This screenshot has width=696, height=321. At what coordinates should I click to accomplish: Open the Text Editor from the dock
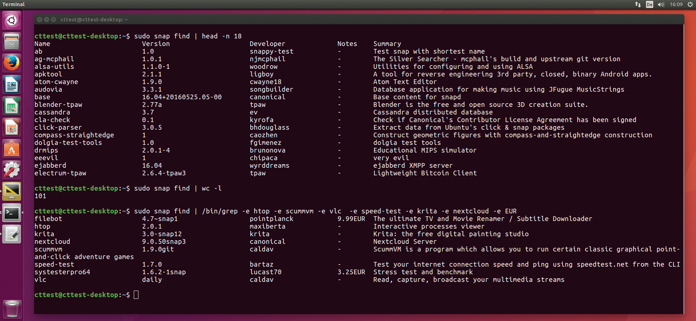(12, 234)
